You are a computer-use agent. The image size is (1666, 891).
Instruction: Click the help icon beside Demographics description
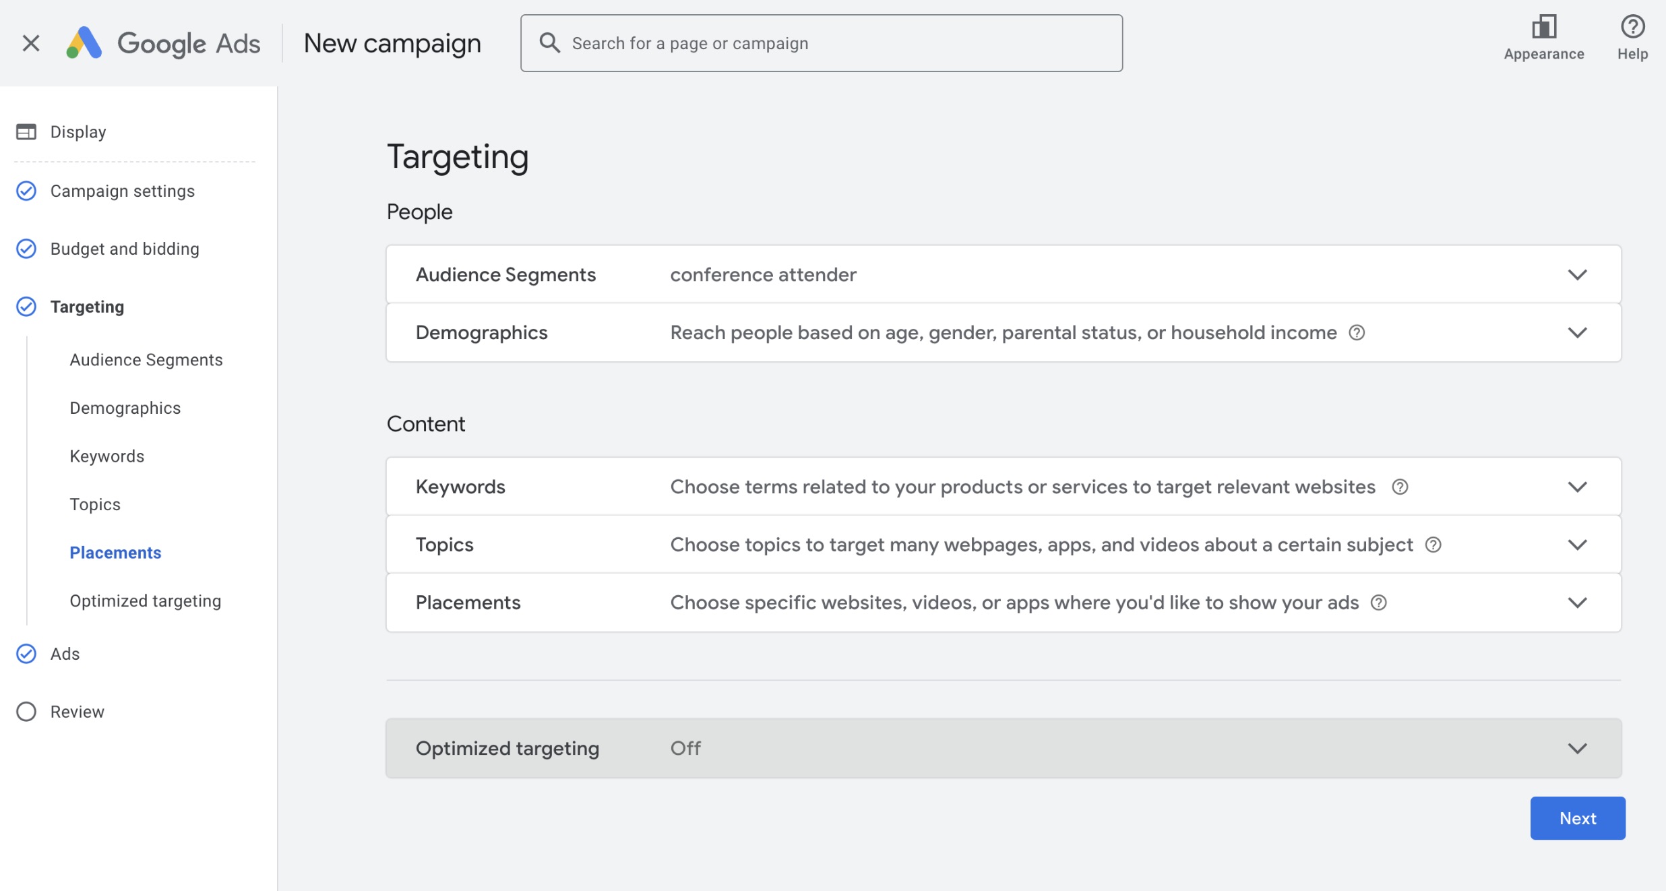tap(1357, 332)
